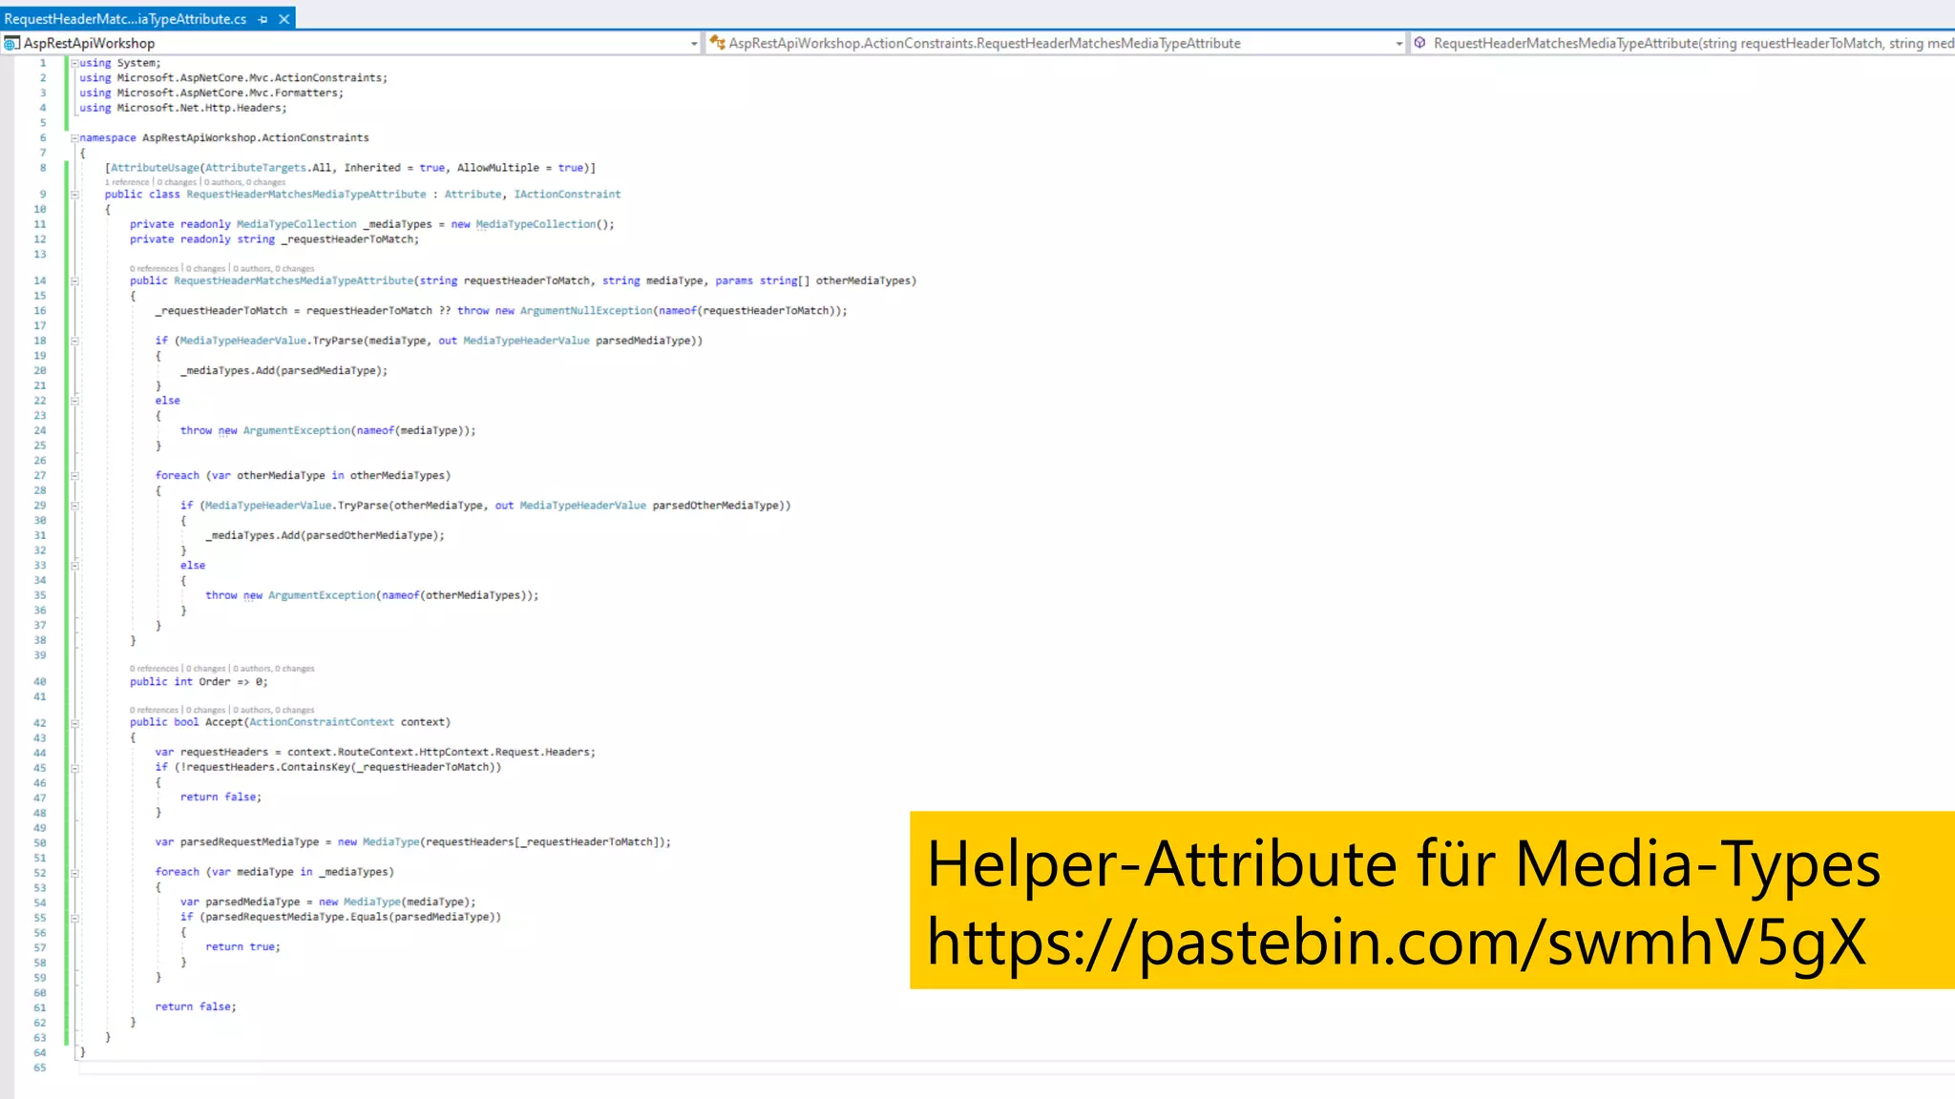This screenshot has width=1955, height=1099.
Task: Click the IActionConstraint interface name
Action: (x=567, y=195)
